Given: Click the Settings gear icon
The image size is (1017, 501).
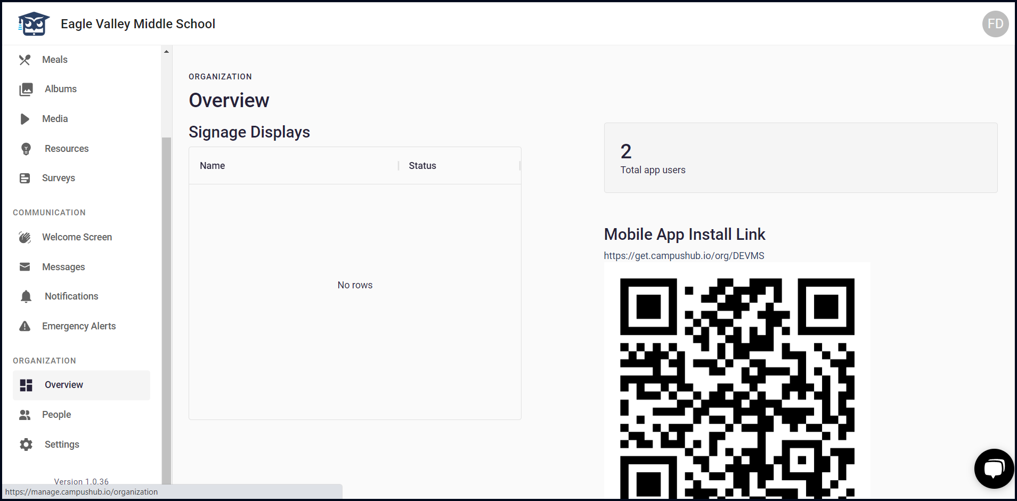Looking at the screenshot, I should pos(26,445).
